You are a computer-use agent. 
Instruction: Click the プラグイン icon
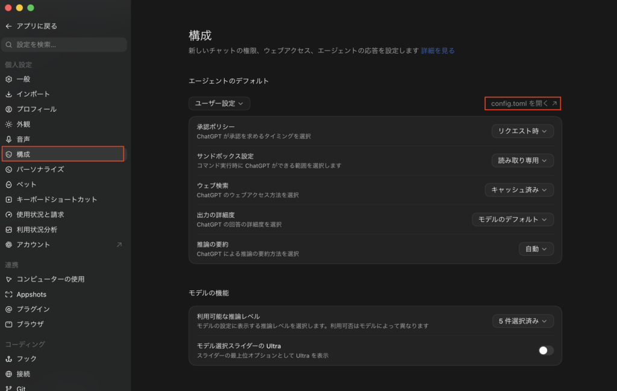(8, 309)
